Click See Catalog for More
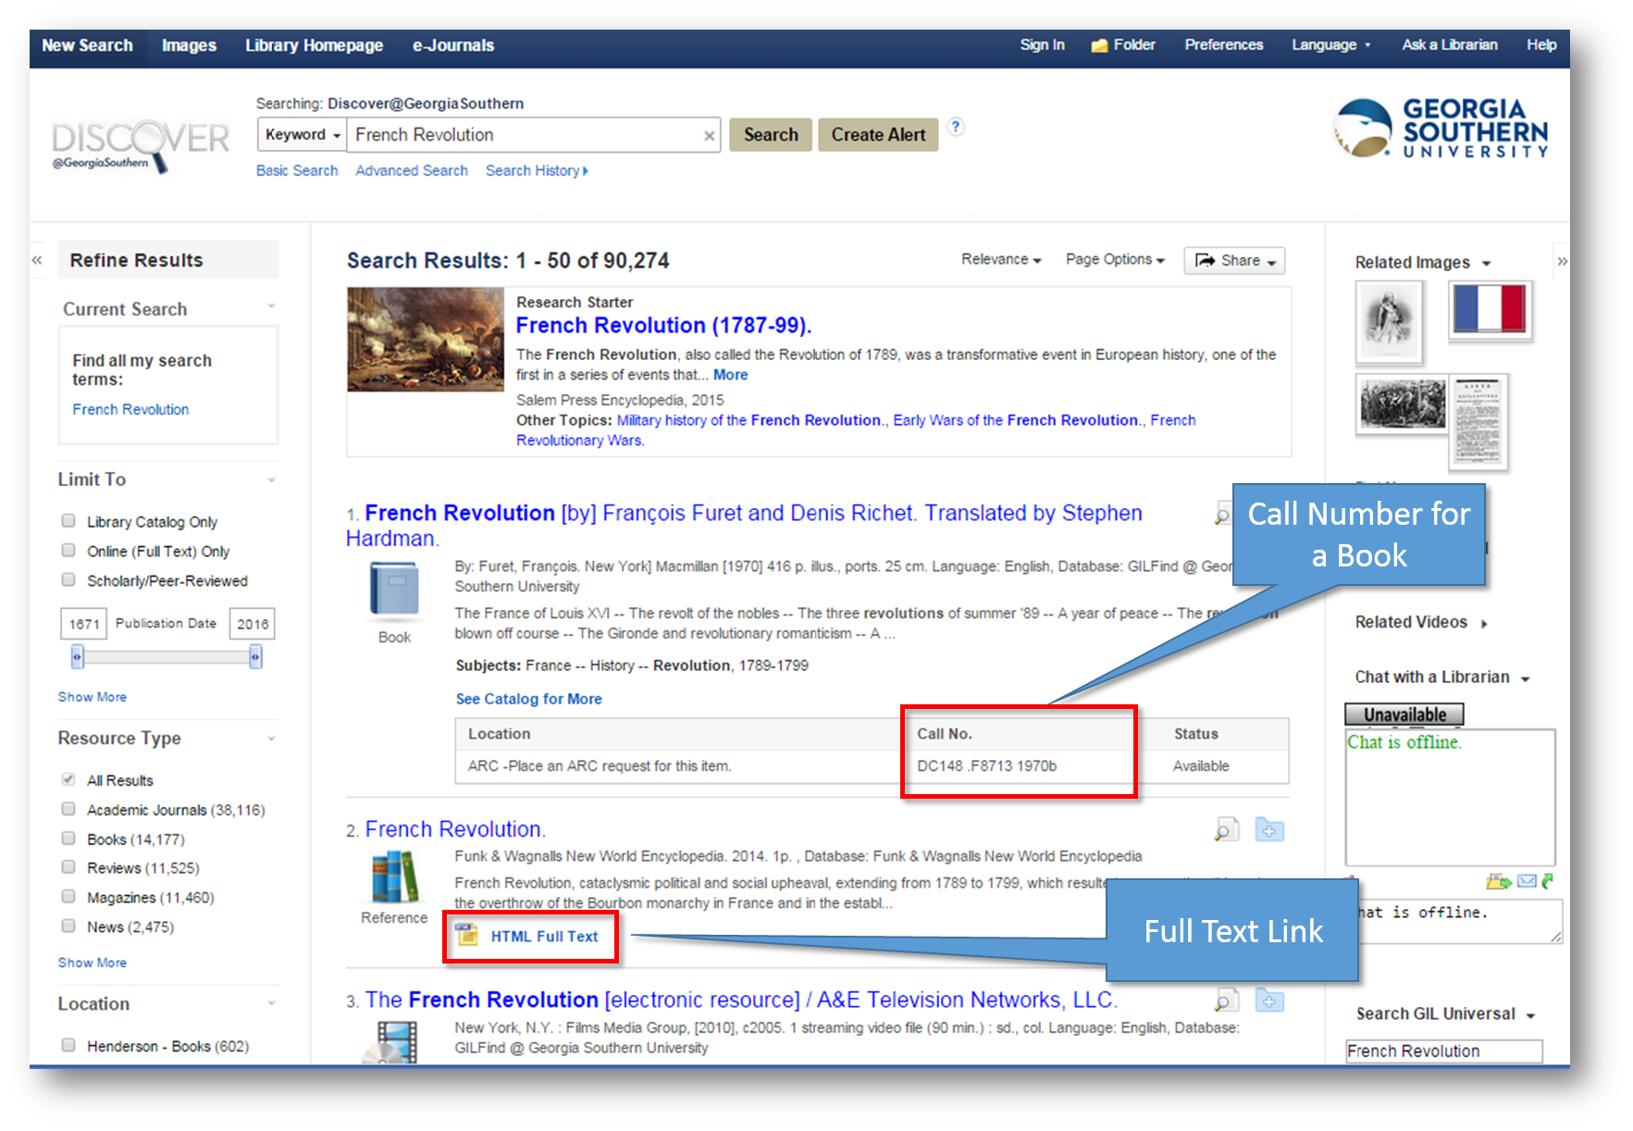 point(528,699)
